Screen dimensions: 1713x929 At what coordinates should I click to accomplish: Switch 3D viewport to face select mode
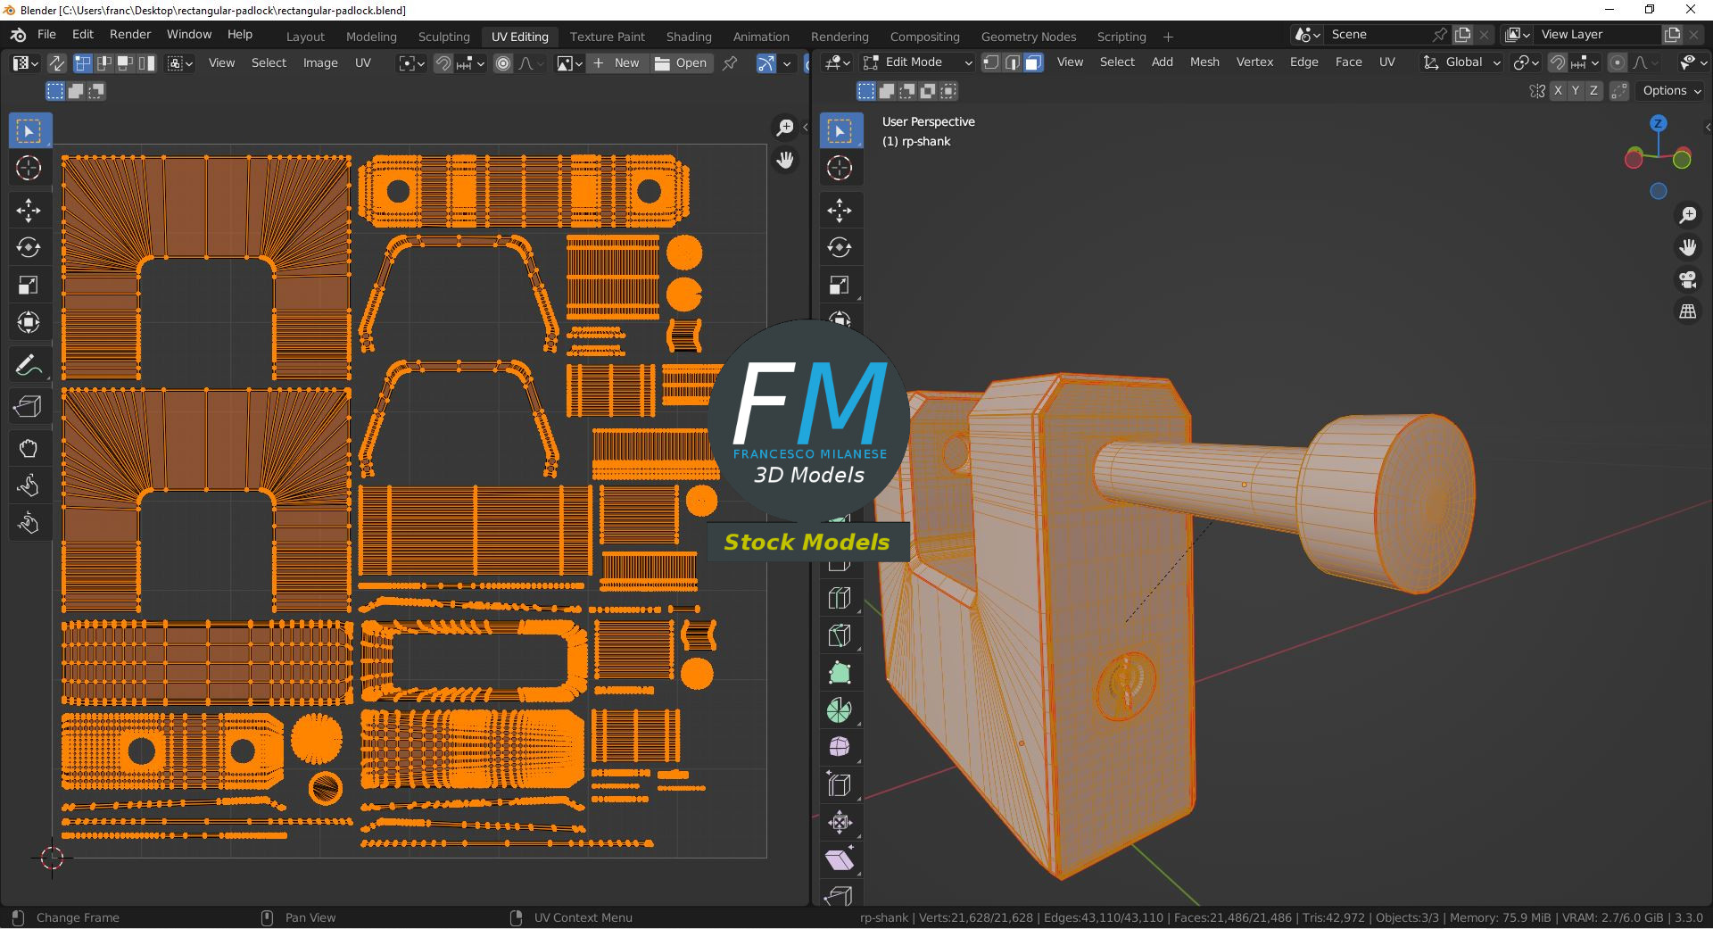tap(1033, 62)
